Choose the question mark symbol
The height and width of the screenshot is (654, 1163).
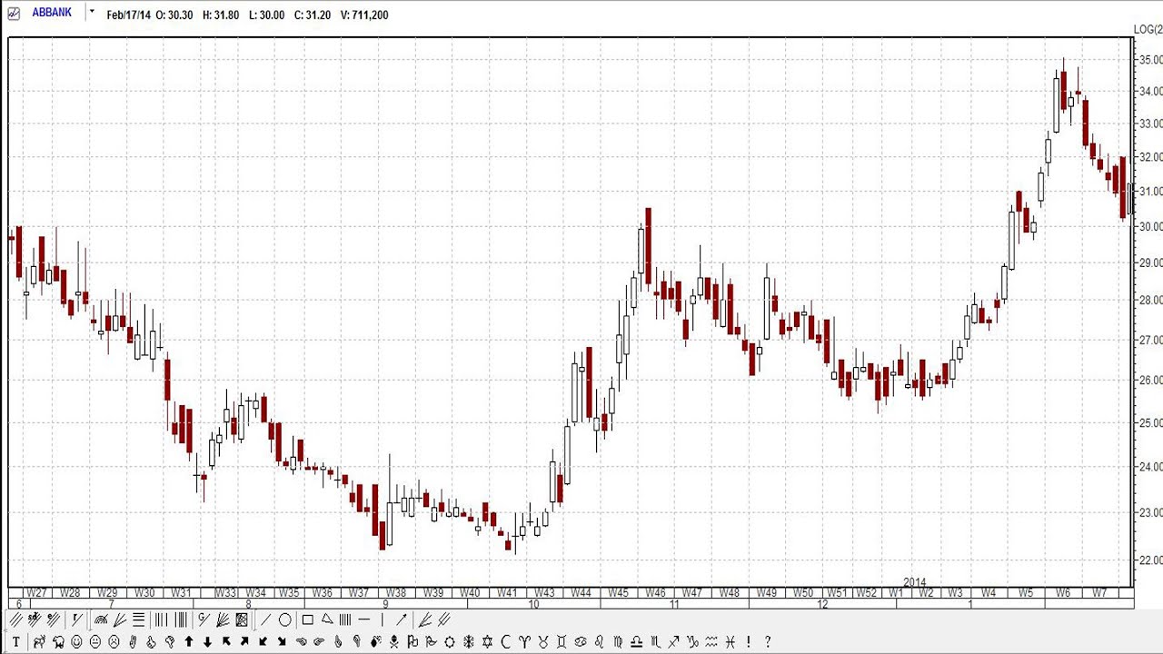[767, 641]
